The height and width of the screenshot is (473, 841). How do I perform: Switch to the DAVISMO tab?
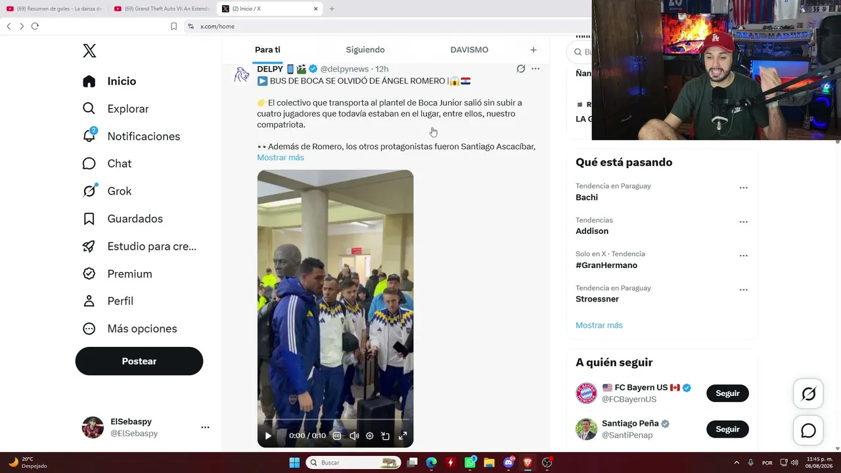(x=469, y=50)
